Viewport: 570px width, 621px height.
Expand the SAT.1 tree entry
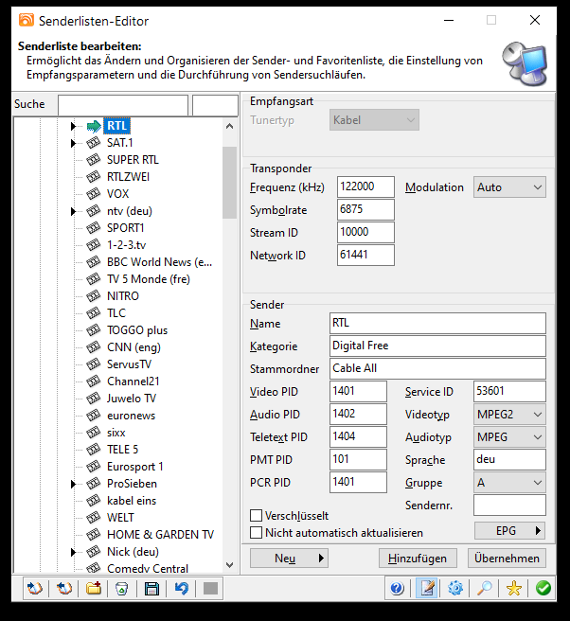click(x=74, y=143)
